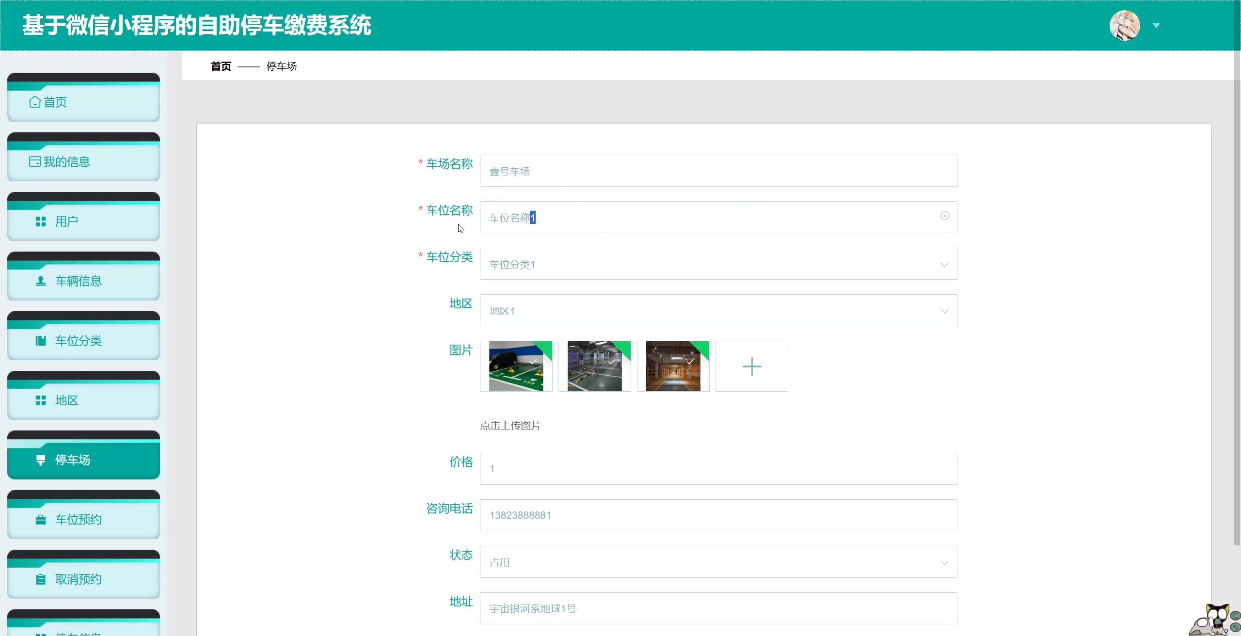Click 首页 in the breadcrumb

click(221, 66)
